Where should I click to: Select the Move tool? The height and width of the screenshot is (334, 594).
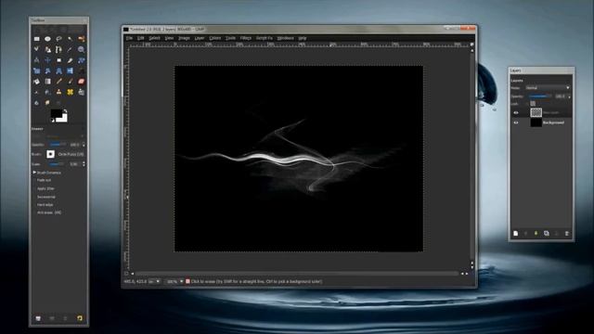click(x=47, y=60)
